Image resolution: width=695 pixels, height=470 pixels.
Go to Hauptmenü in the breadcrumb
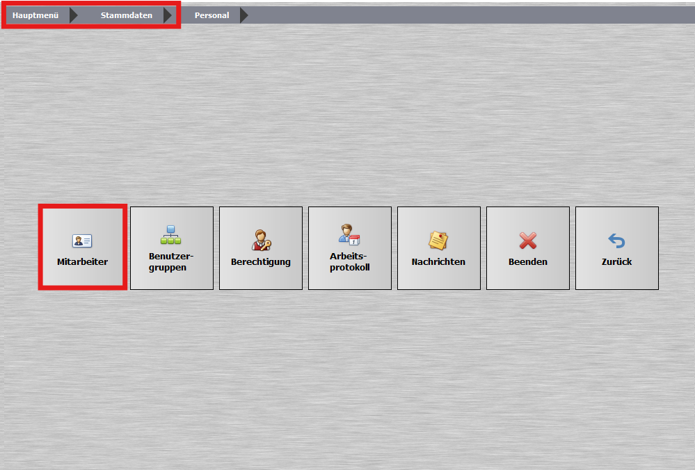tap(35, 15)
